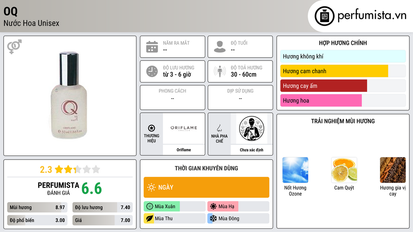Click the 'từ 3 - 6 giờ' longevity value
This screenshot has height=232, width=413.
[x=177, y=75]
